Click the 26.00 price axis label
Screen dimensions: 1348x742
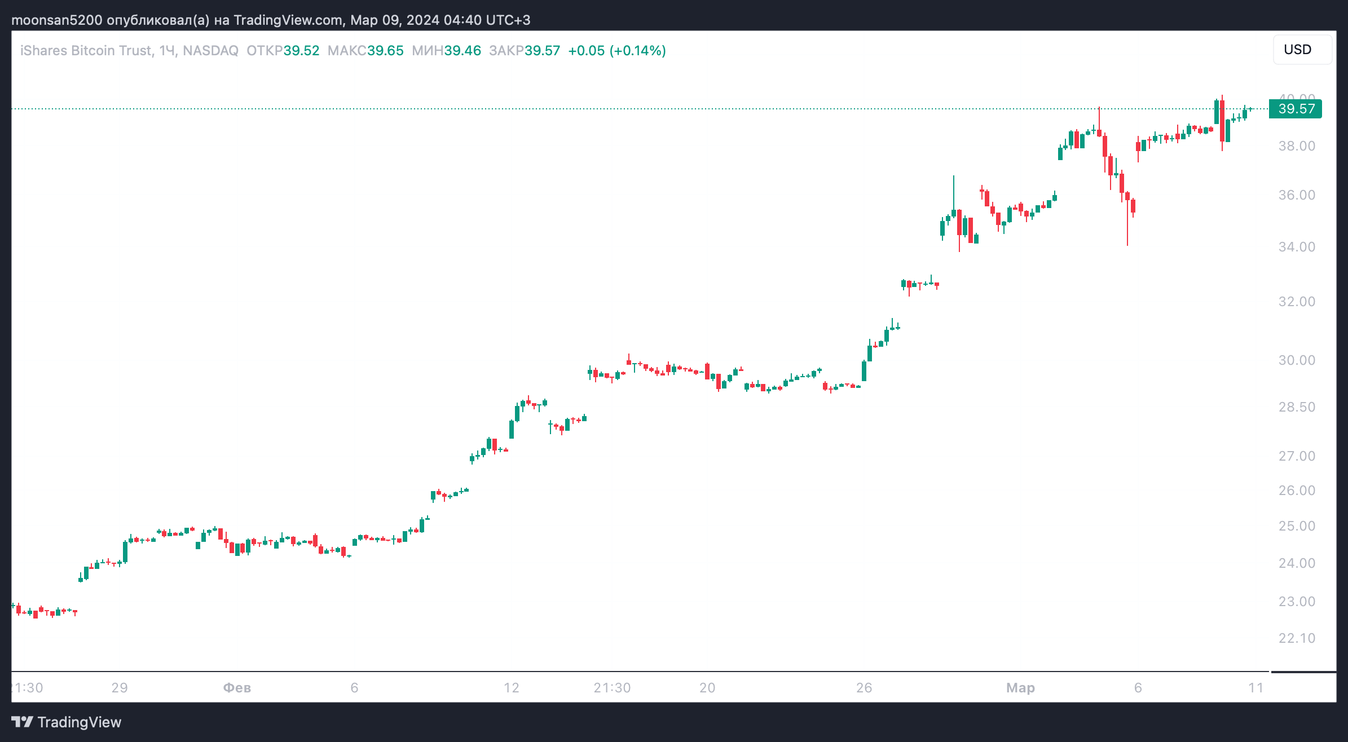click(x=1297, y=491)
